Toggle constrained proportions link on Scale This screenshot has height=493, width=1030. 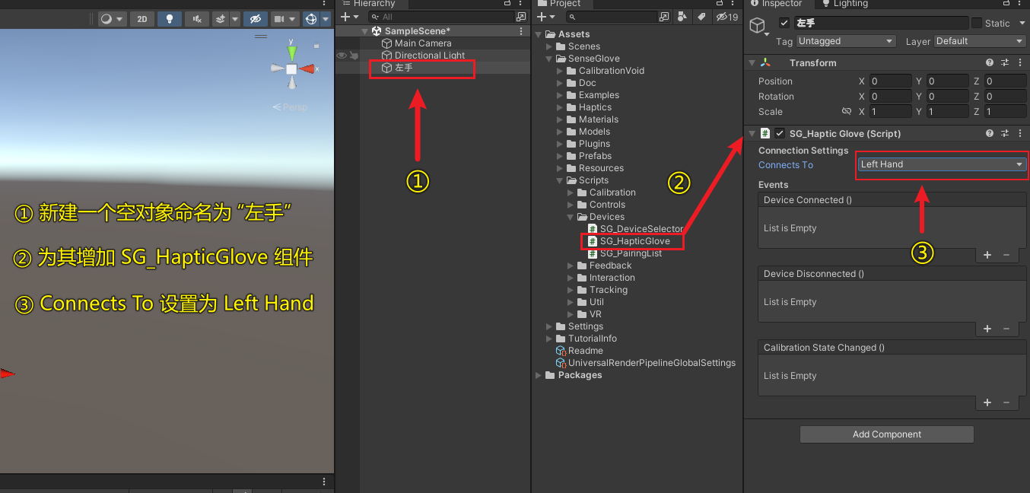pyautogui.click(x=847, y=112)
